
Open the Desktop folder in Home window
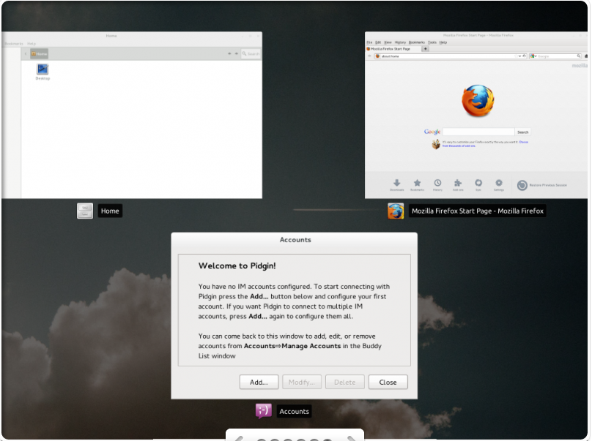42,72
